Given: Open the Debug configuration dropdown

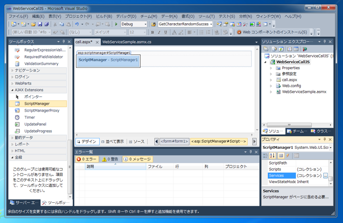Looking at the screenshot, I should pos(145,24).
